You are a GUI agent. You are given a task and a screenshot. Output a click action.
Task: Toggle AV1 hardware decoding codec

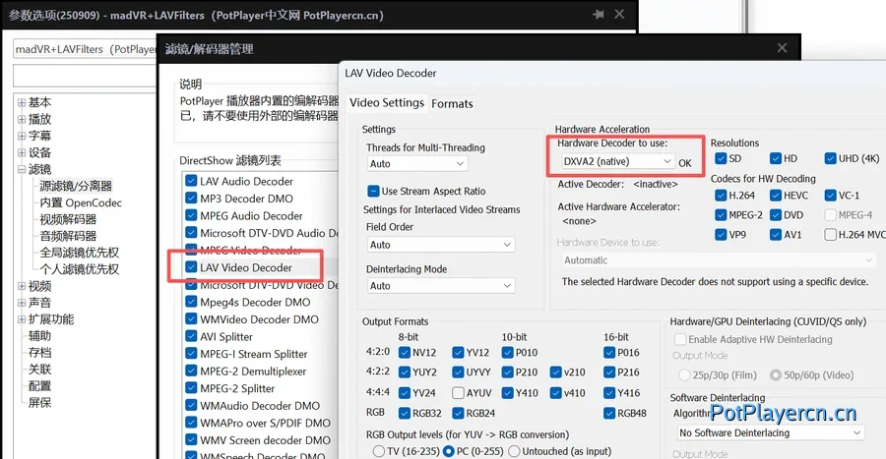click(x=776, y=235)
